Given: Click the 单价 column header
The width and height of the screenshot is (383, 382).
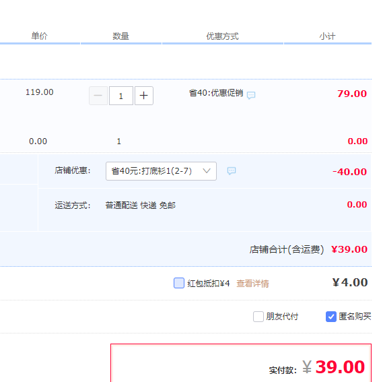Looking at the screenshot, I should pyautogui.click(x=39, y=36).
